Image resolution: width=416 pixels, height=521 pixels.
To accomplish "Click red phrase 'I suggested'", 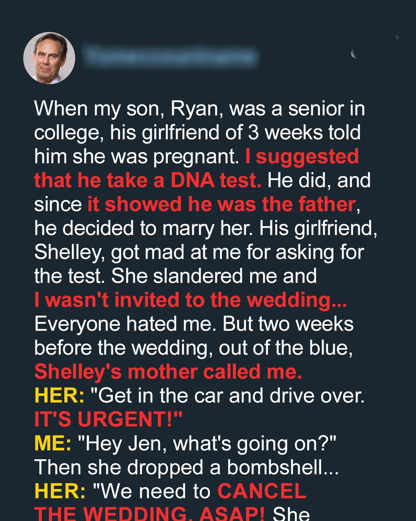I will (x=302, y=156).
